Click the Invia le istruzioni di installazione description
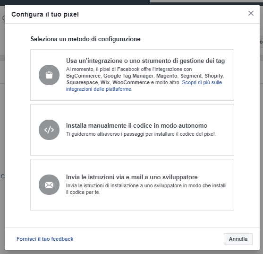Image resolution: width=263 pixels, height=254 pixels. 146,189
